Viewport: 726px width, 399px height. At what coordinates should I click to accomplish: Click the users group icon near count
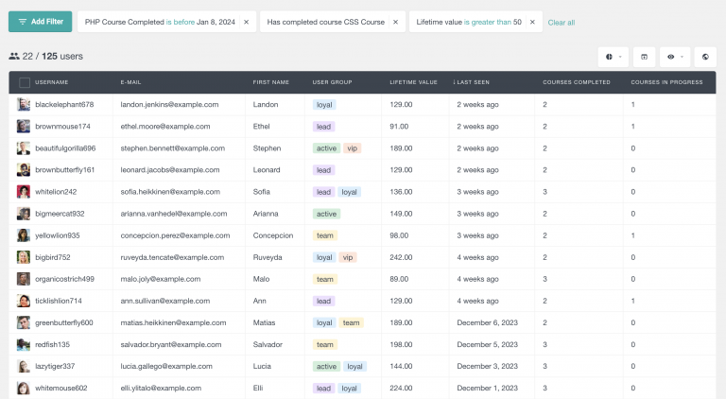pos(14,57)
